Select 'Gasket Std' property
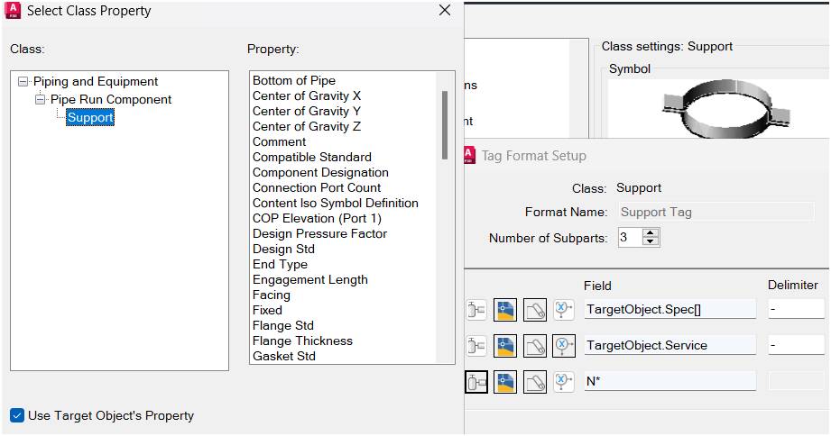The height and width of the screenshot is (436, 831). coord(284,357)
